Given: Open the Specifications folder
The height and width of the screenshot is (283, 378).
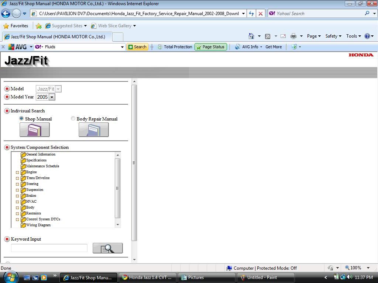Looking at the screenshot, I should point(34,160).
